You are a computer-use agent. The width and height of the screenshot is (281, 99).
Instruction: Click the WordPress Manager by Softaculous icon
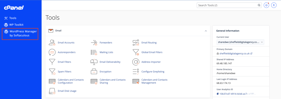6,32
